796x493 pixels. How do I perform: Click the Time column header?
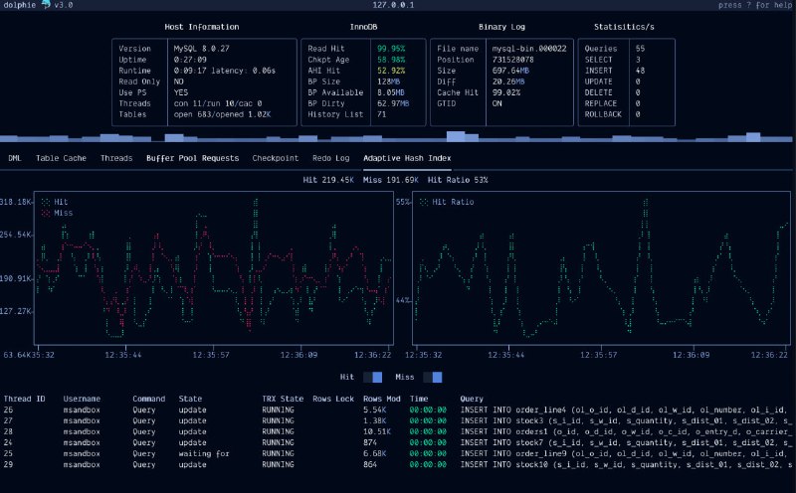coord(419,399)
